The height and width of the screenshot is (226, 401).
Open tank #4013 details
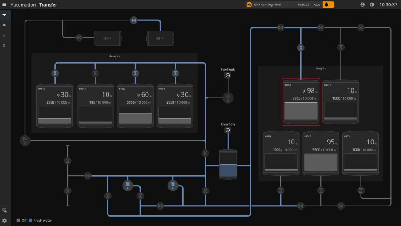pos(175,106)
